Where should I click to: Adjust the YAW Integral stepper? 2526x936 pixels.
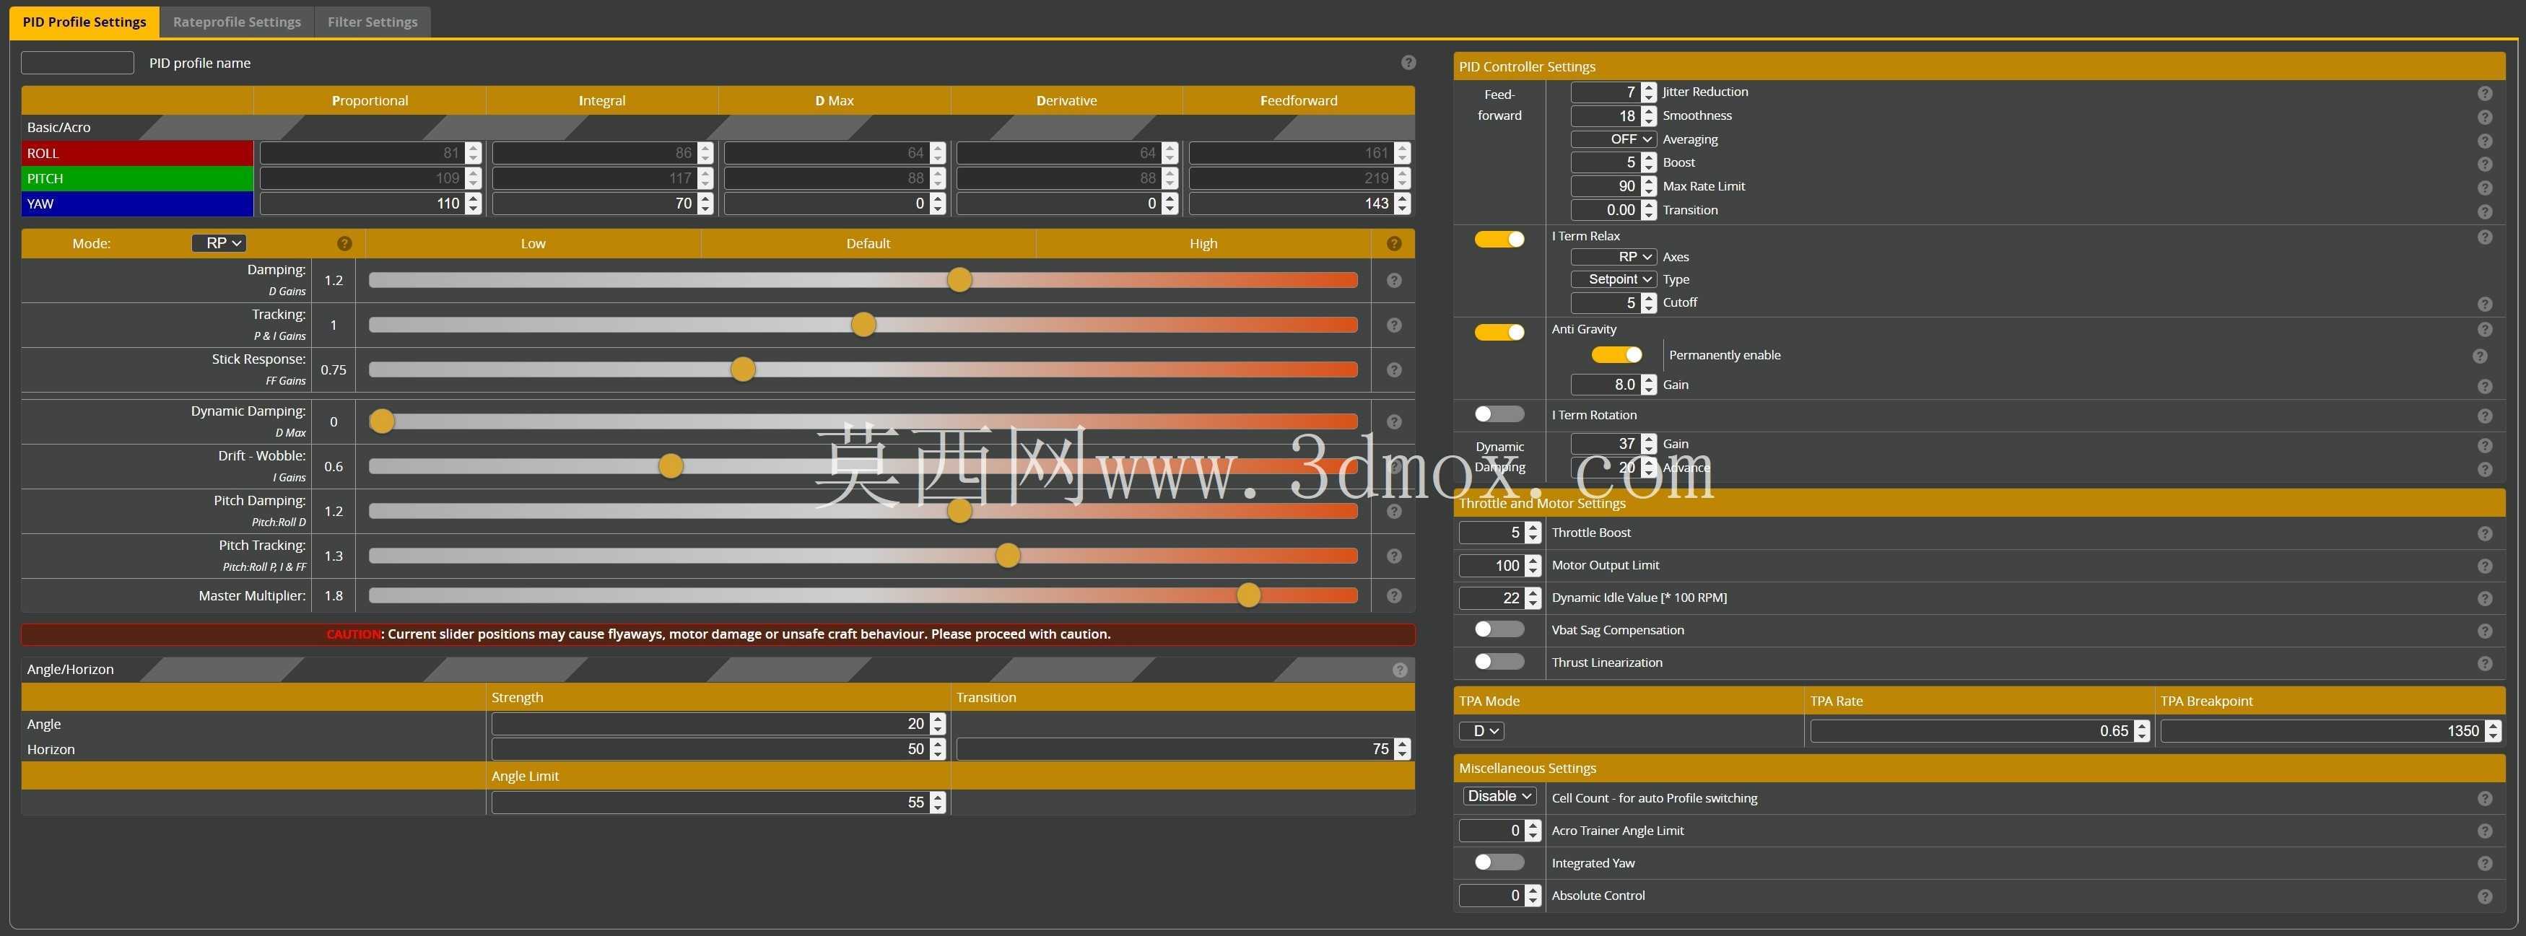705,204
